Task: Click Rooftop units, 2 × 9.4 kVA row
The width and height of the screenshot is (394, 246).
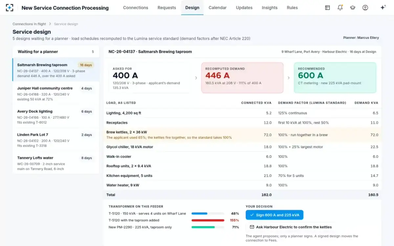Action: tap(242, 166)
